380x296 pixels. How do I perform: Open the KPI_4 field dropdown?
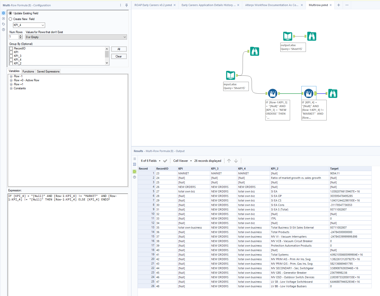[43, 25]
